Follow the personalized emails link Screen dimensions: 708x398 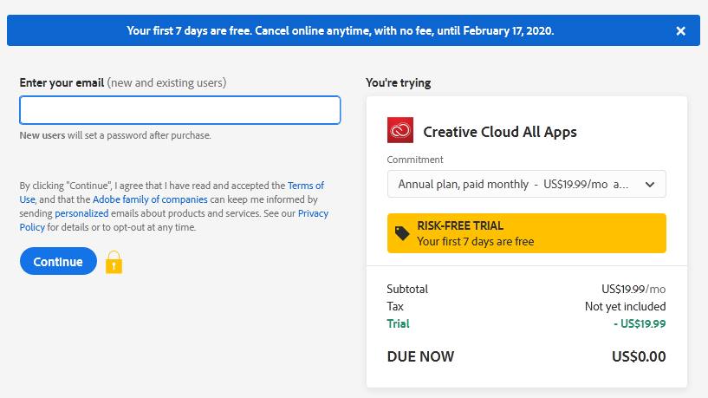coord(81,213)
